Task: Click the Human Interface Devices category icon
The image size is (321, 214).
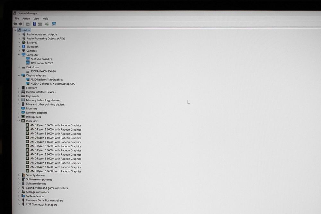Action: 23,92
